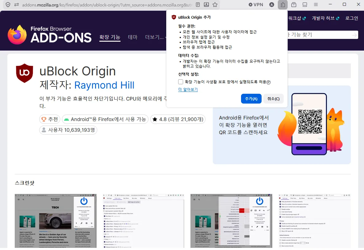Viewport: 364px width, 250px height.
Task: Click the account avatar icon
Action: 272,5
